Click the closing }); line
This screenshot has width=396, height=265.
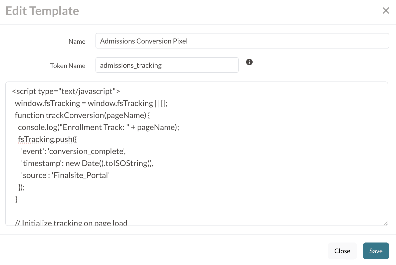[x=21, y=187]
